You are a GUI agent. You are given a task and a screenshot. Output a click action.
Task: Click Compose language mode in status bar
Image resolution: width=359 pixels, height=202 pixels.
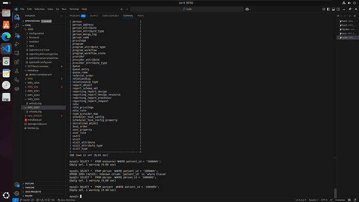pyautogui.click(x=340, y=200)
